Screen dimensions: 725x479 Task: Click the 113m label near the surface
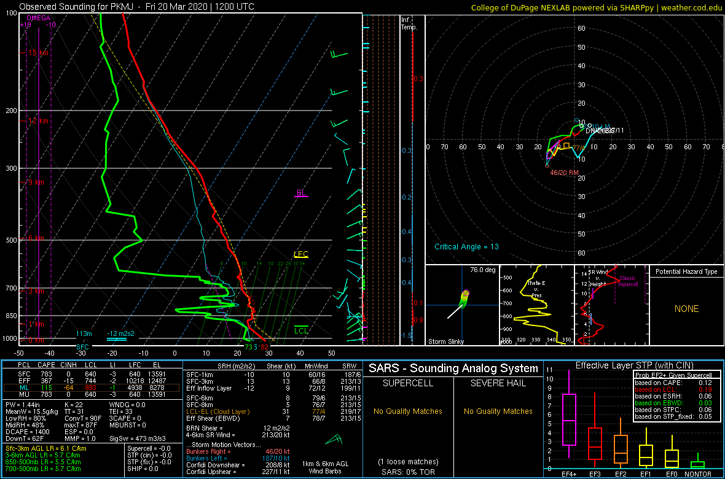click(85, 334)
